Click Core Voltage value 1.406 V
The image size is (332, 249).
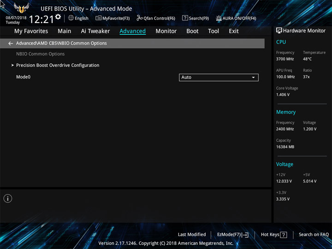tap(283, 95)
